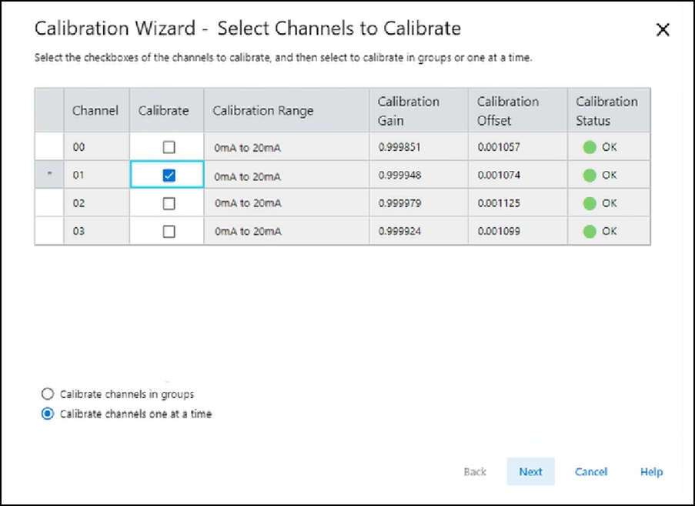Click the row selector marker for channel 01
Viewport: 695px width, 506px height.
pyautogui.click(x=49, y=176)
